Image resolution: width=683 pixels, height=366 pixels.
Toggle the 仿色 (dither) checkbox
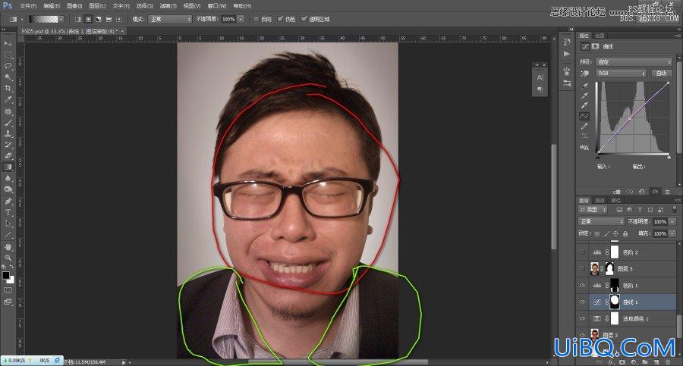pos(280,19)
